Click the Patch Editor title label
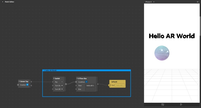Screen dimensions: 201x108 9,2
